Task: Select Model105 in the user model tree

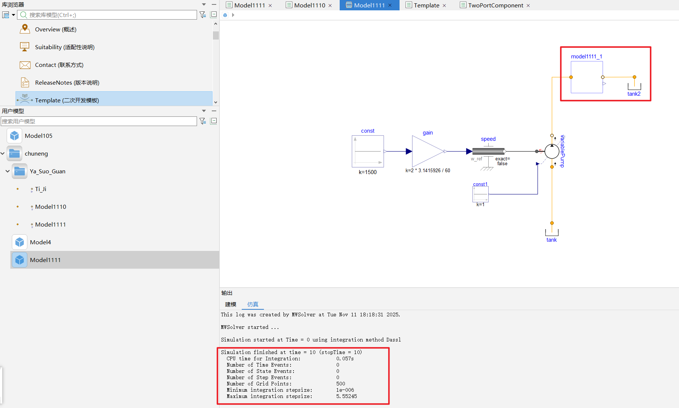Action: coord(38,136)
